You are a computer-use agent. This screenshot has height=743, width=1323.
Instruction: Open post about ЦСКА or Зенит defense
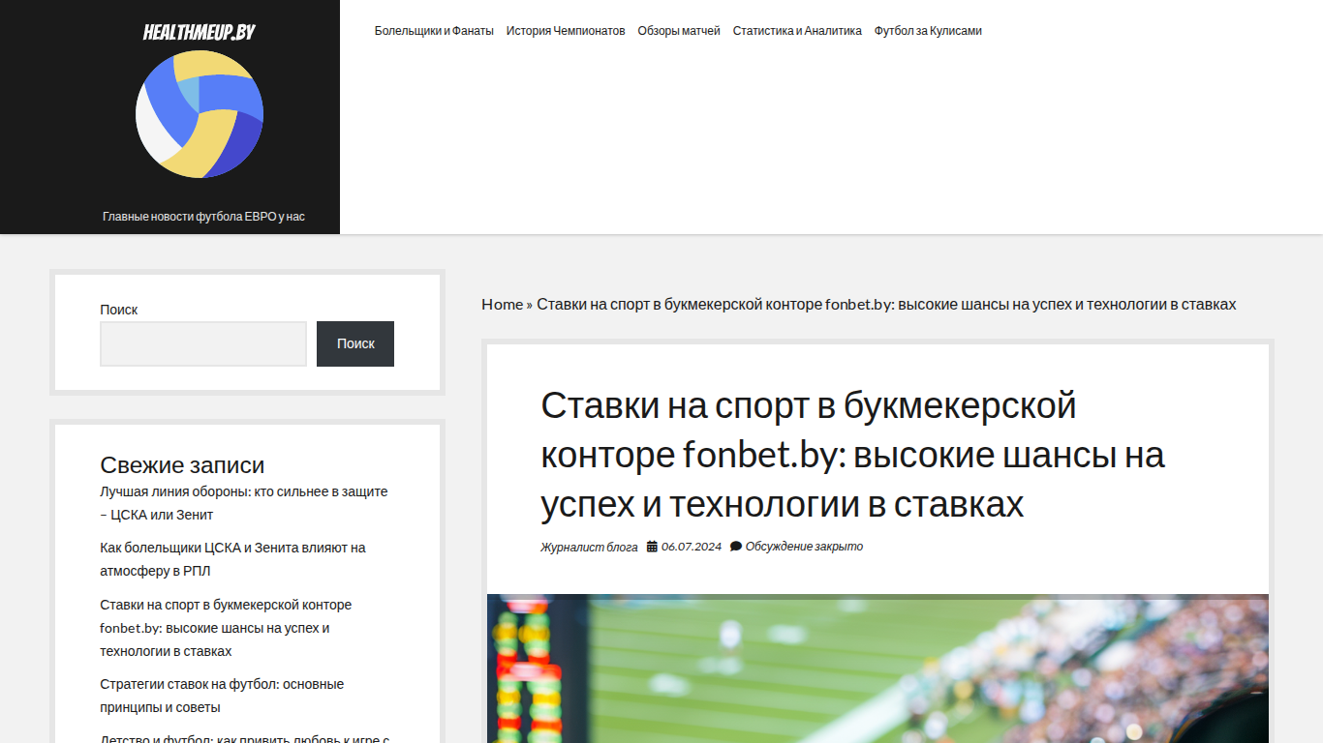(243, 503)
